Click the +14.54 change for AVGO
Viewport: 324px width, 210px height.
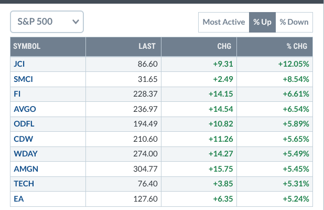tap(221, 109)
